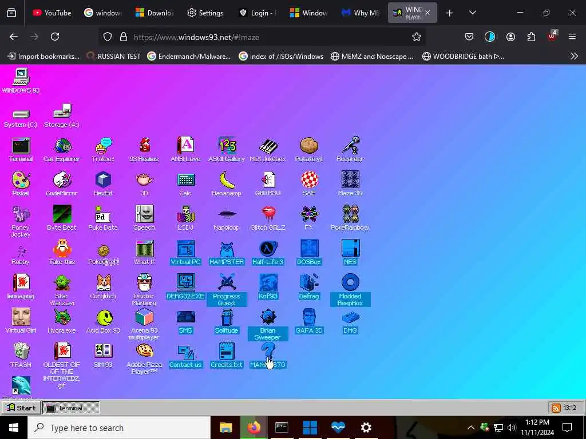Image resolution: width=586 pixels, height=439 pixels.
Task: Open Star Wars.avi Yoda icon
Action: [x=62, y=290]
